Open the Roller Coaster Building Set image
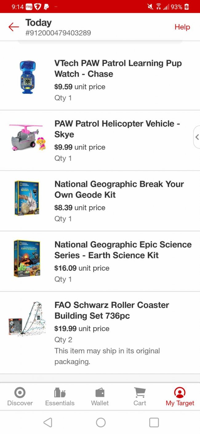The height and width of the screenshot is (434, 200). coord(27,319)
